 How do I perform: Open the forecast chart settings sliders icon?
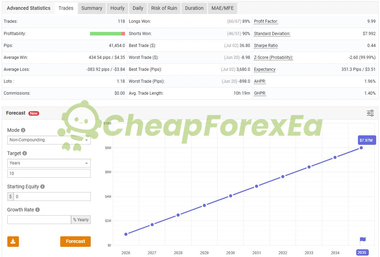[370, 113]
